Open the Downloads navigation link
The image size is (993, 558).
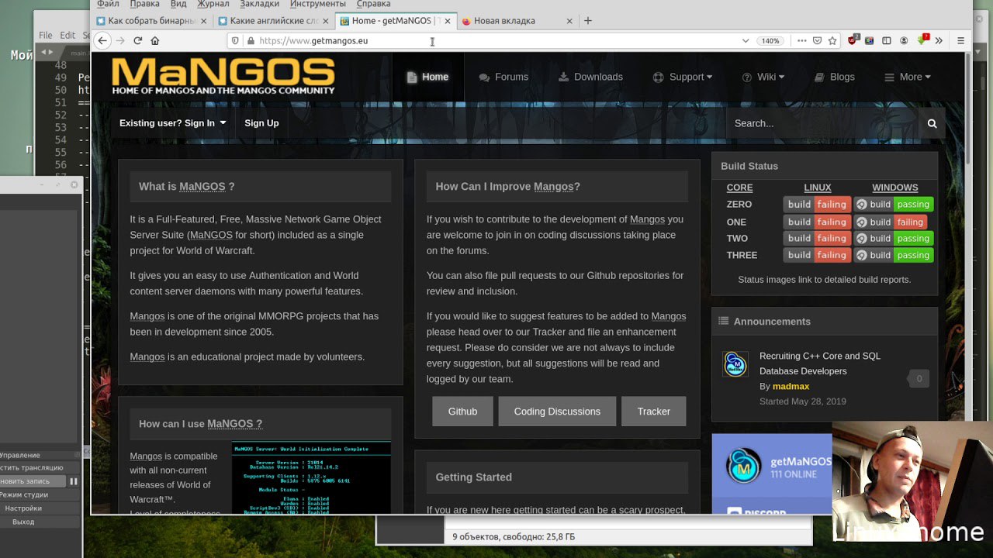click(x=590, y=77)
